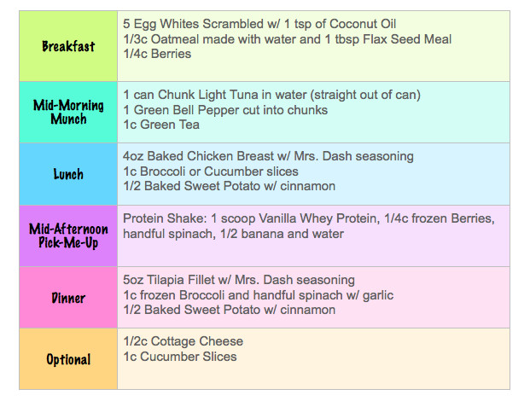
Task: Click the '5oz Tilapia Fillet' line
Action: pyautogui.click(x=239, y=280)
